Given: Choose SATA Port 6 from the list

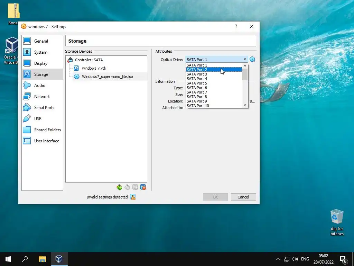Looking at the screenshot, I should point(214,88).
